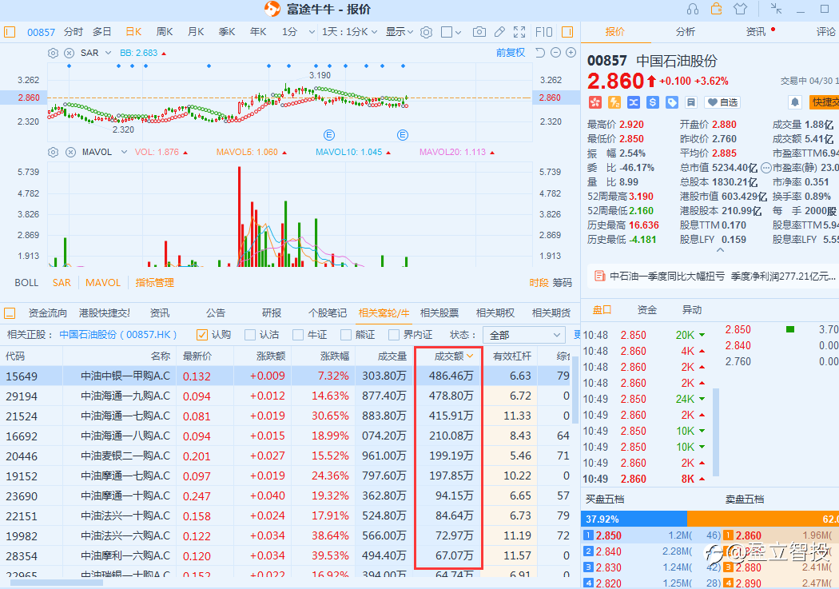Image resolution: width=839 pixels, height=589 pixels.
Task: Switch to 日K chart view
Action: point(133,32)
